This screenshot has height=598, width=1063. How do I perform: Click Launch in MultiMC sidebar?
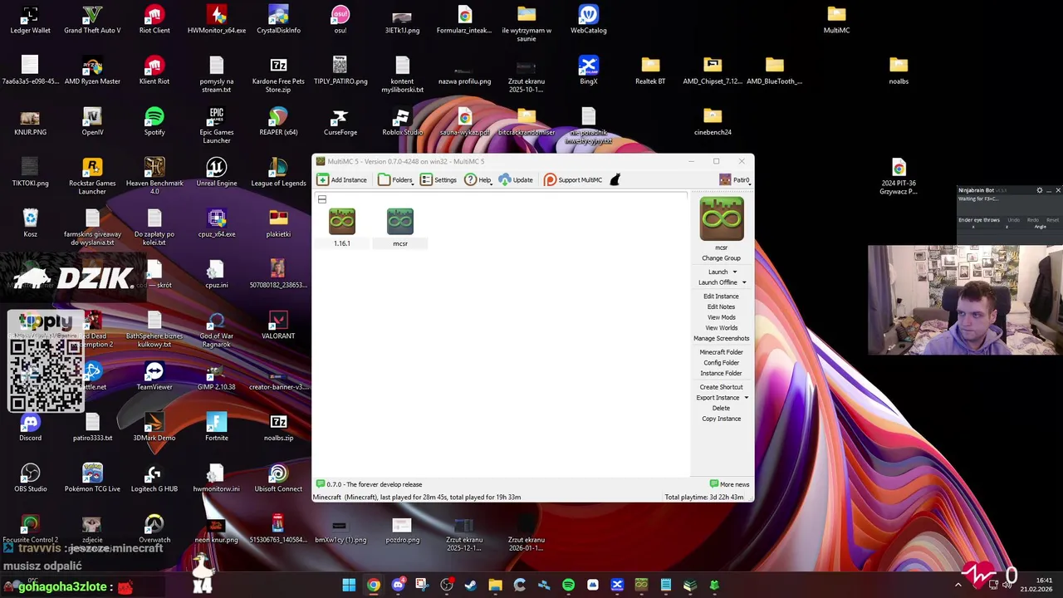coord(718,272)
